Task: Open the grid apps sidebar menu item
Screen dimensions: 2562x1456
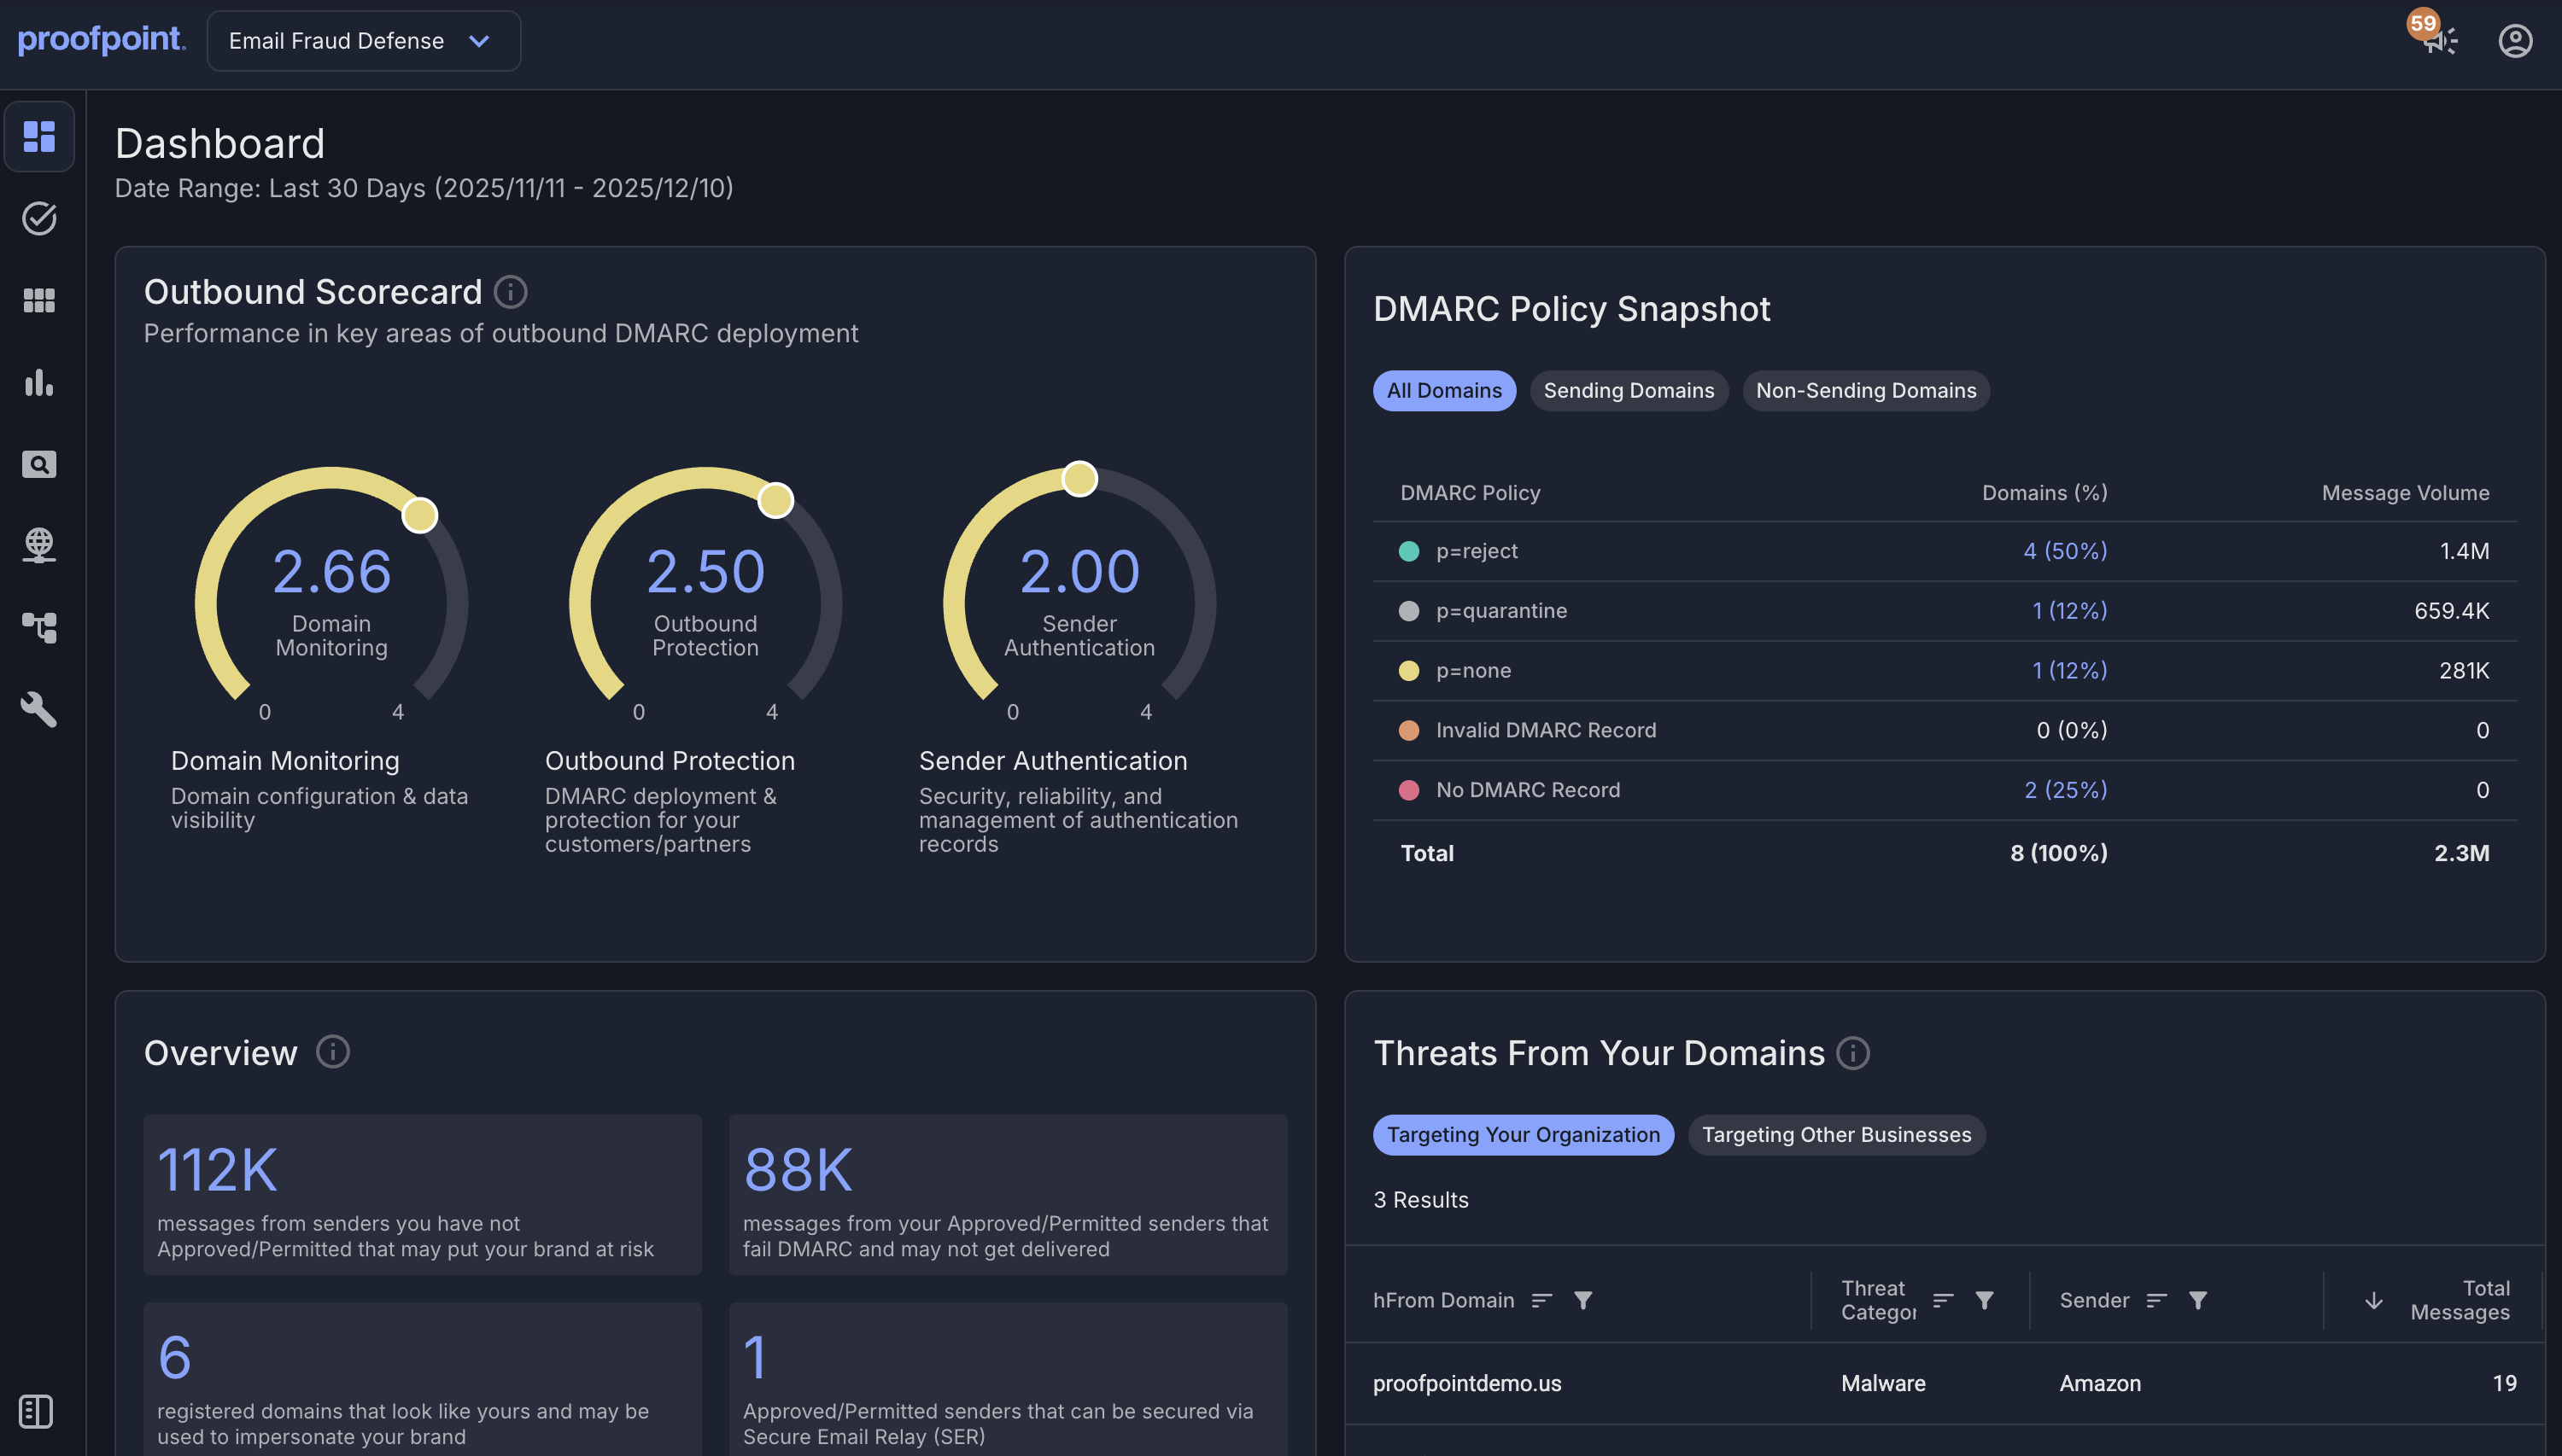Action: 39,300
